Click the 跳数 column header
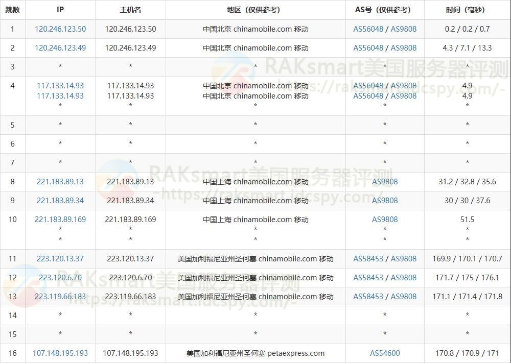The height and width of the screenshot is (364, 511). pos(12,10)
